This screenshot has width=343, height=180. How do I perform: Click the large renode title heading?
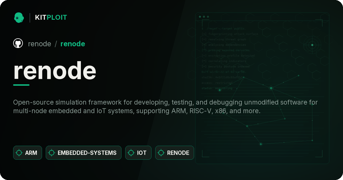click(x=55, y=70)
